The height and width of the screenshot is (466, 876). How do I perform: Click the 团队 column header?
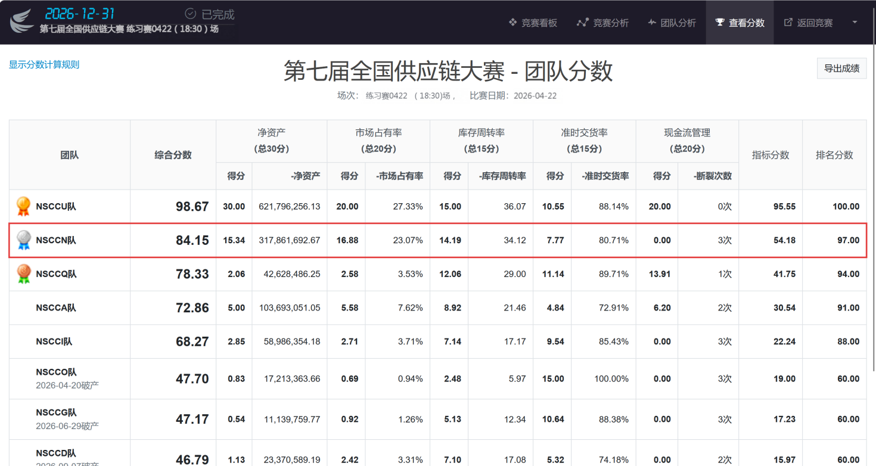(x=69, y=155)
